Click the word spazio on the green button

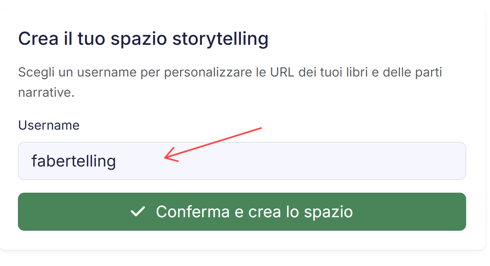tap(328, 212)
